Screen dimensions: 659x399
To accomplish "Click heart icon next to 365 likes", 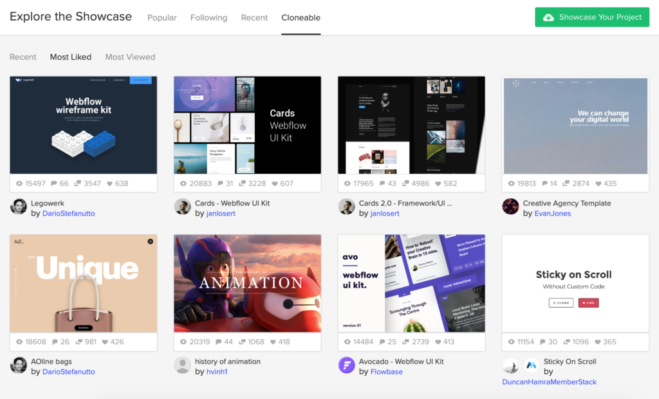I will [x=598, y=342].
